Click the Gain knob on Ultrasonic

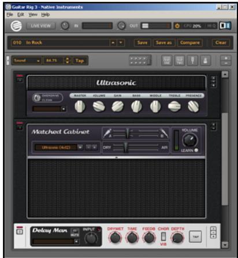(118, 107)
